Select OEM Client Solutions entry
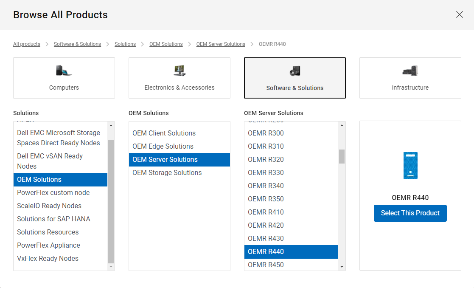Image resolution: width=474 pixels, height=288 pixels. tap(179, 133)
